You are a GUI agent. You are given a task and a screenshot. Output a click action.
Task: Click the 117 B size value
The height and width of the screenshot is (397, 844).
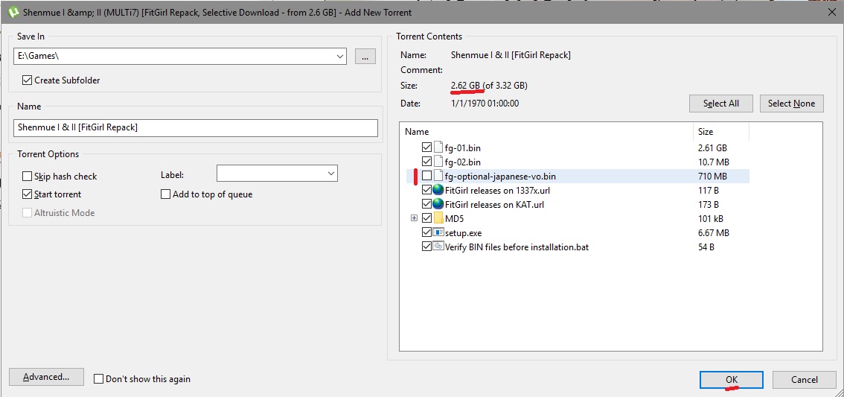[x=708, y=190]
